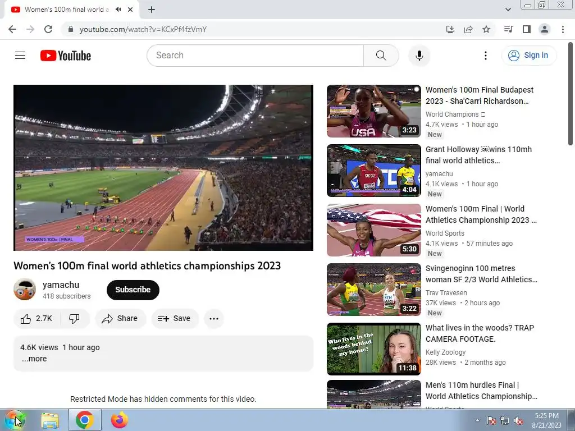
Task: Open the Chrome side panel
Action: click(x=527, y=29)
